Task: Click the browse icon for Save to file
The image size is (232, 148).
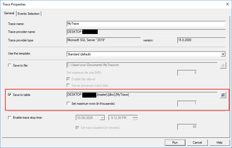Action: point(223,66)
